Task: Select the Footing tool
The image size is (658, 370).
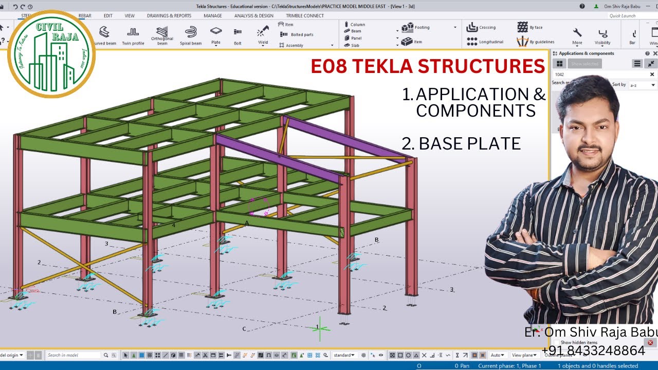Action: click(416, 27)
